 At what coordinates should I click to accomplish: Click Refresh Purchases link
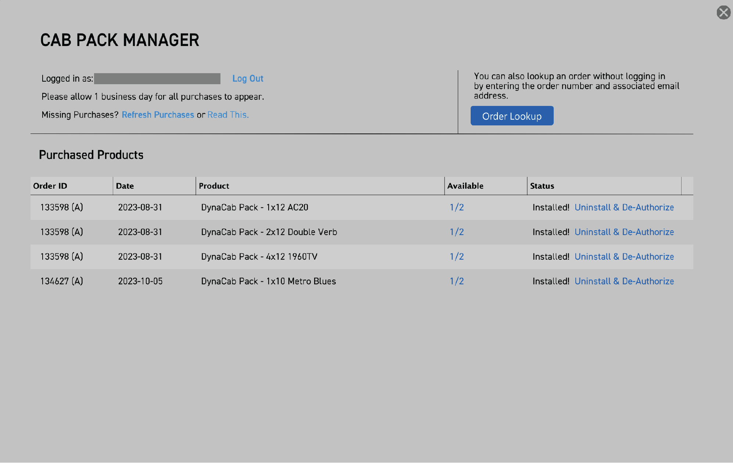point(158,115)
